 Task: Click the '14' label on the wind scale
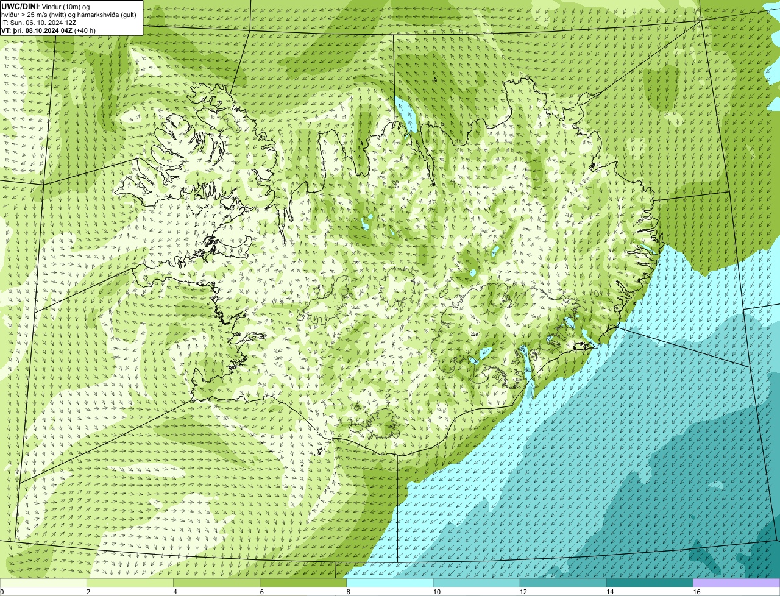click(x=609, y=592)
